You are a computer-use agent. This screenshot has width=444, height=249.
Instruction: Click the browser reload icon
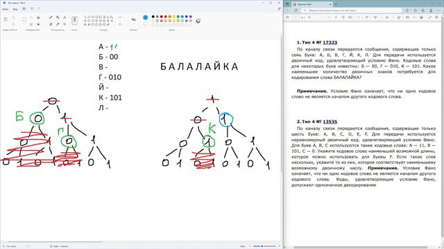[x=296, y=10]
